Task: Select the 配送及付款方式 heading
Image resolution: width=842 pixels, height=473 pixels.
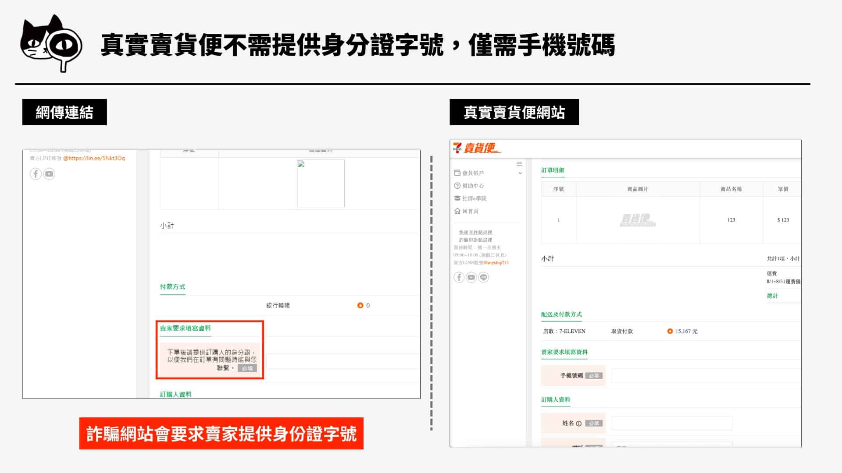Action: (561, 314)
